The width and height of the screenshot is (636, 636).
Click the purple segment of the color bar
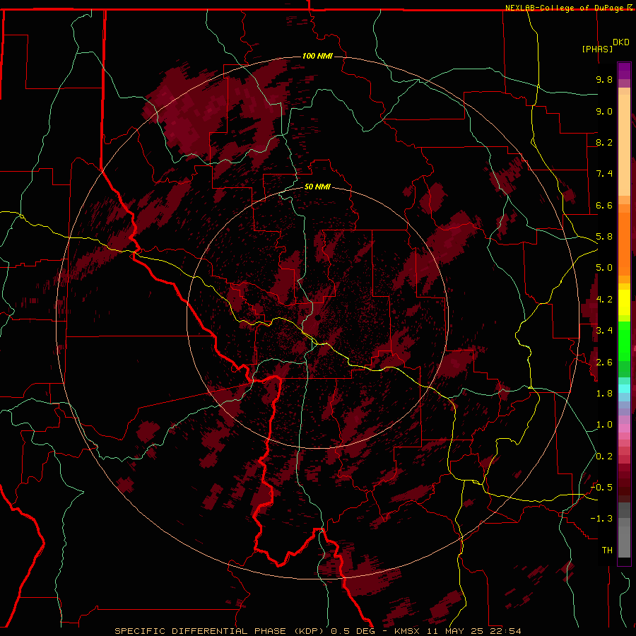[x=624, y=71]
